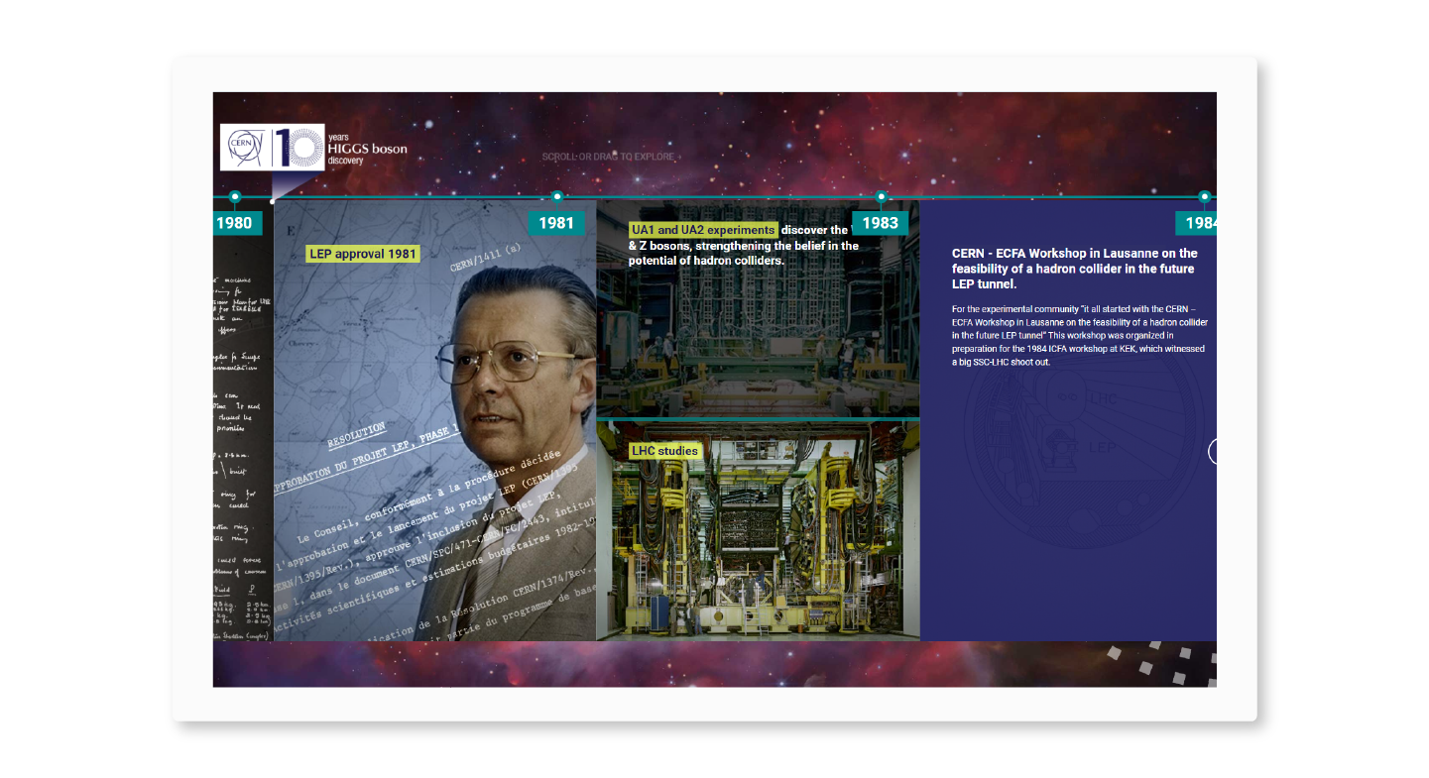Click the "HIGGS boson" title text

pos(367,149)
